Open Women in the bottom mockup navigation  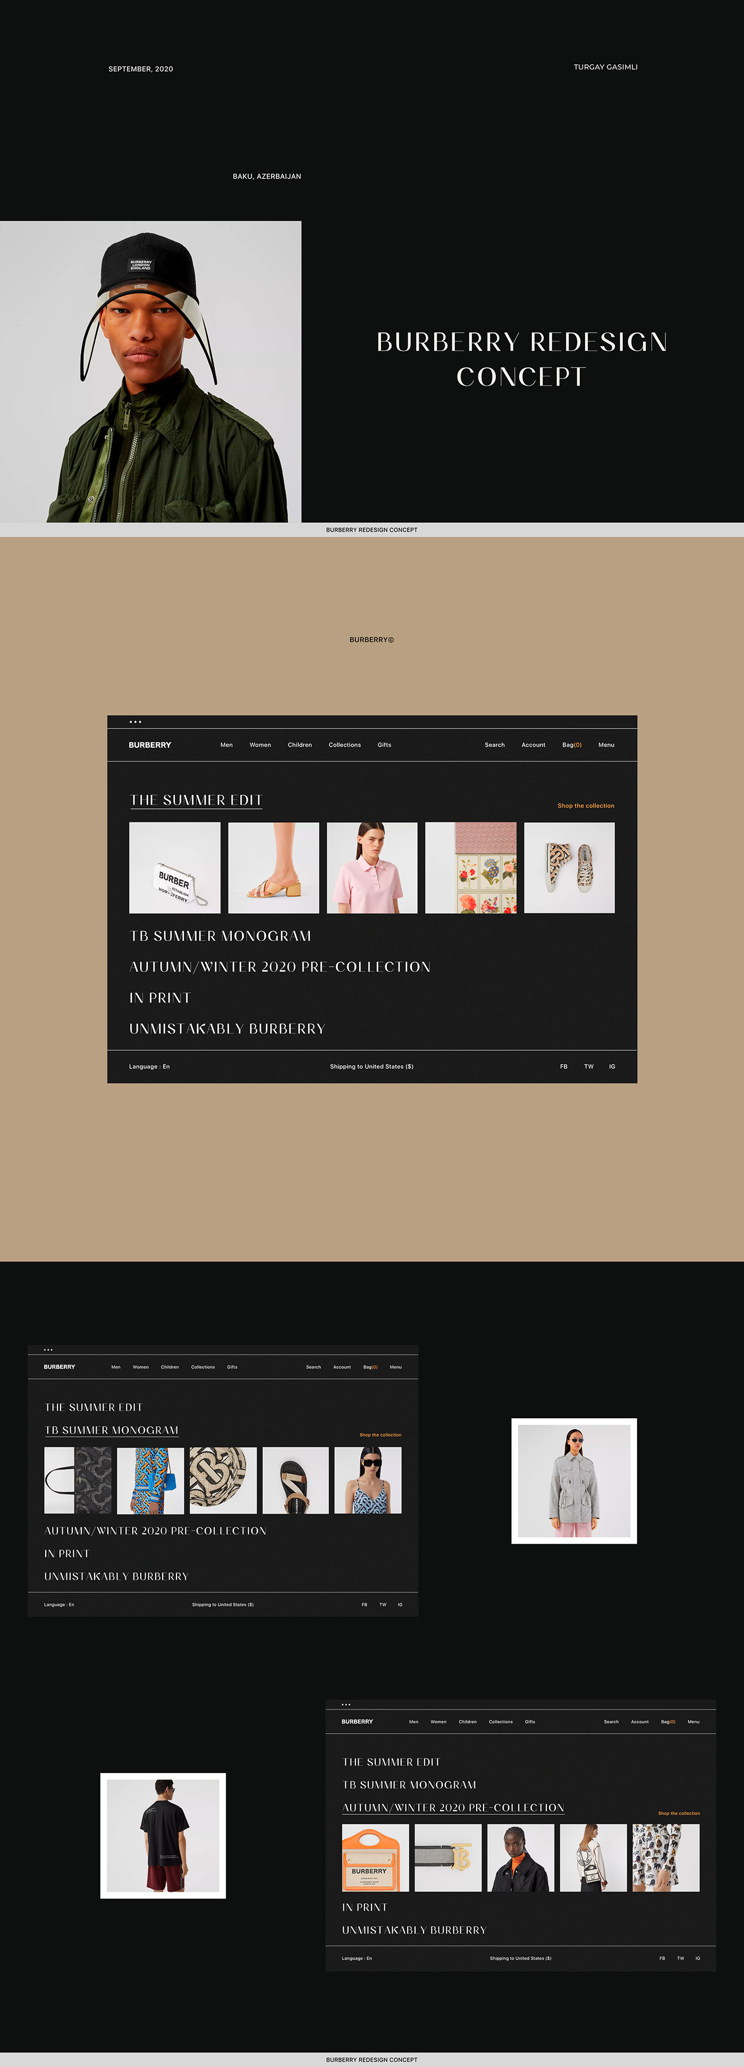pyautogui.click(x=438, y=1721)
